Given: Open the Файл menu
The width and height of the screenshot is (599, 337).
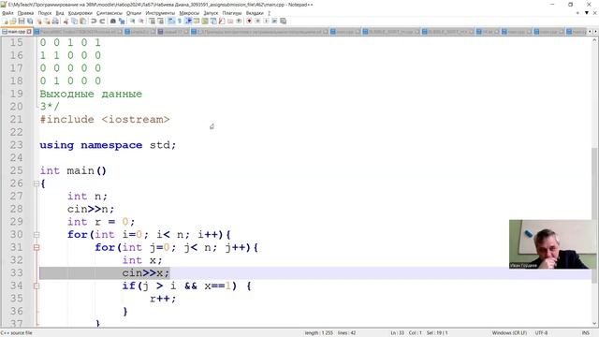Looking at the screenshot, I should (x=7, y=13).
